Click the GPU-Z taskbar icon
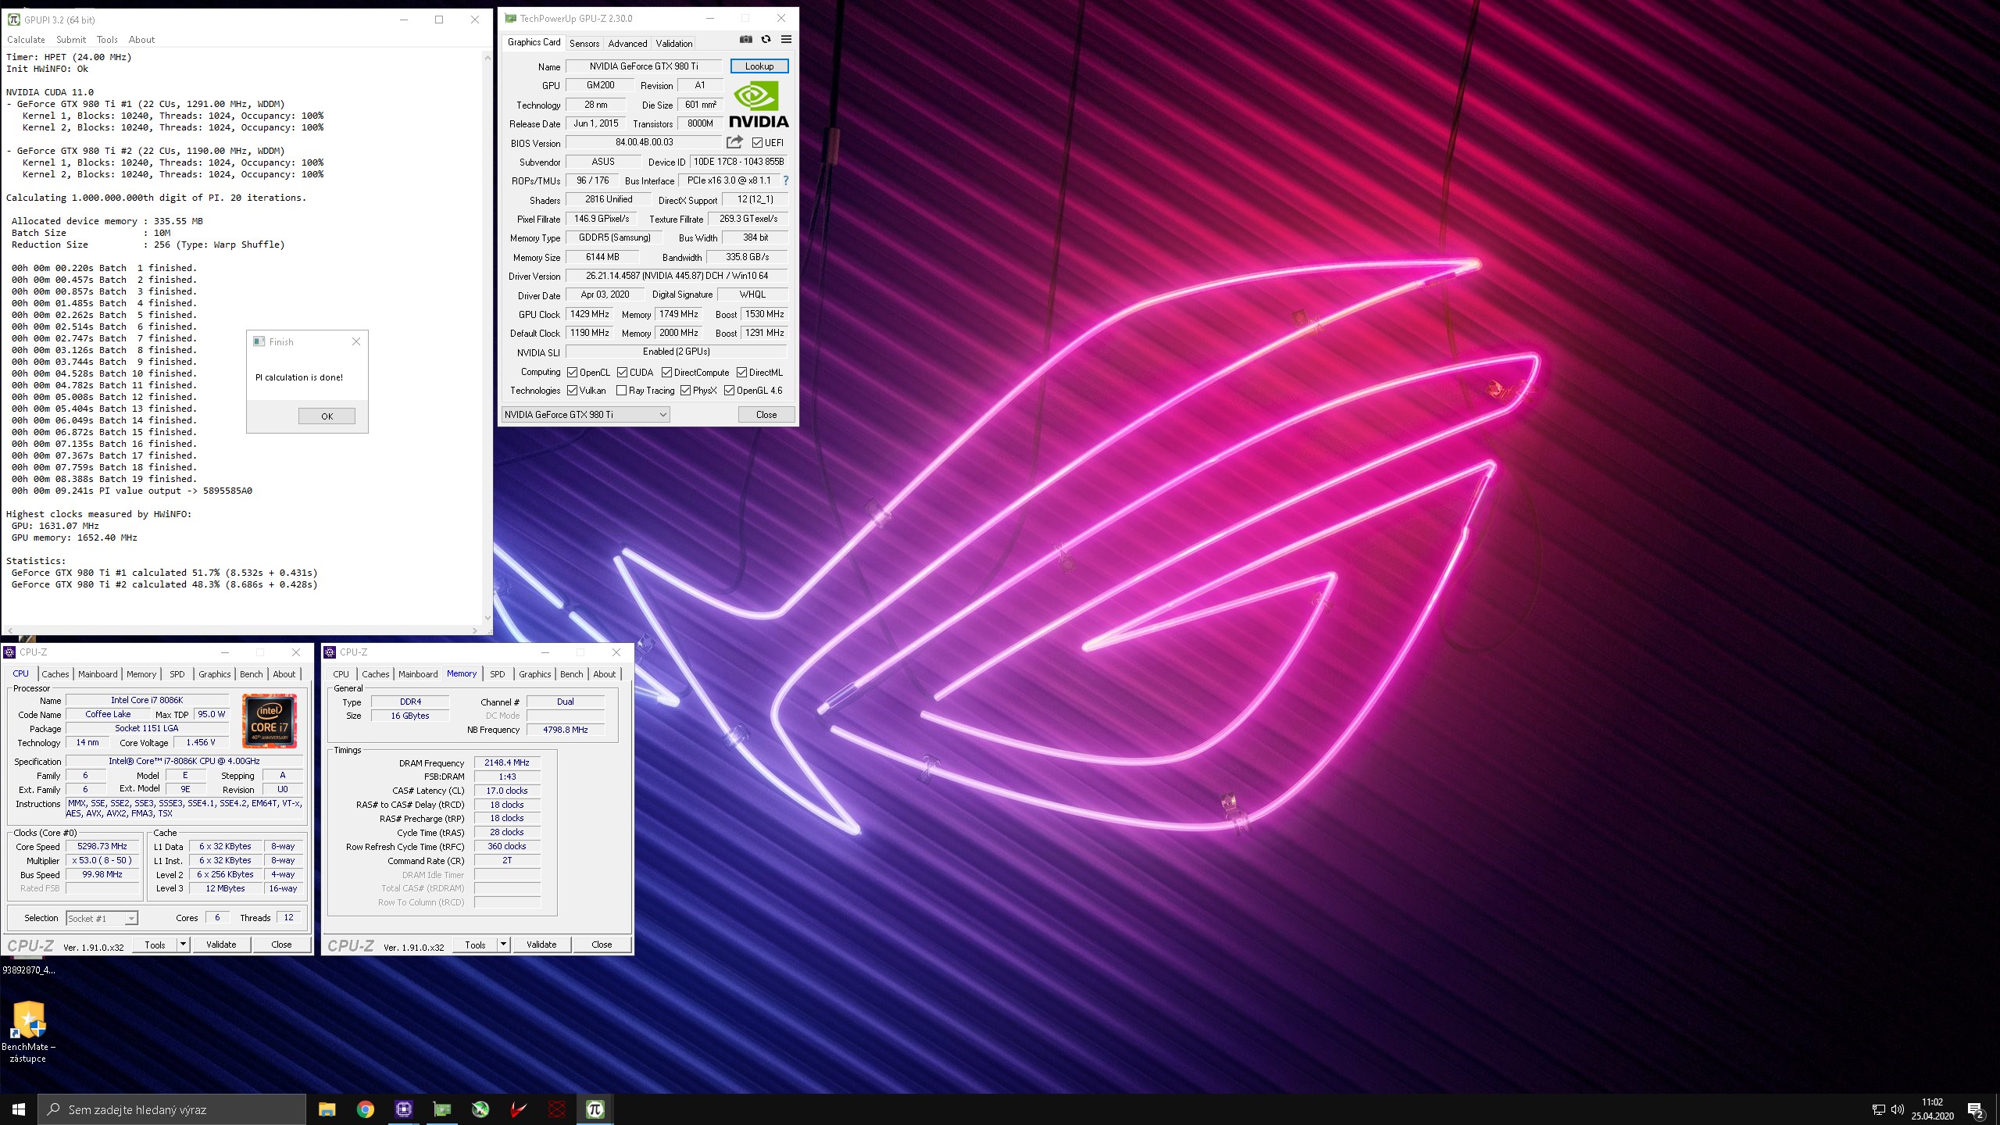The width and height of the screenshot is (2000, 1125). click(x=441, y=1109)
